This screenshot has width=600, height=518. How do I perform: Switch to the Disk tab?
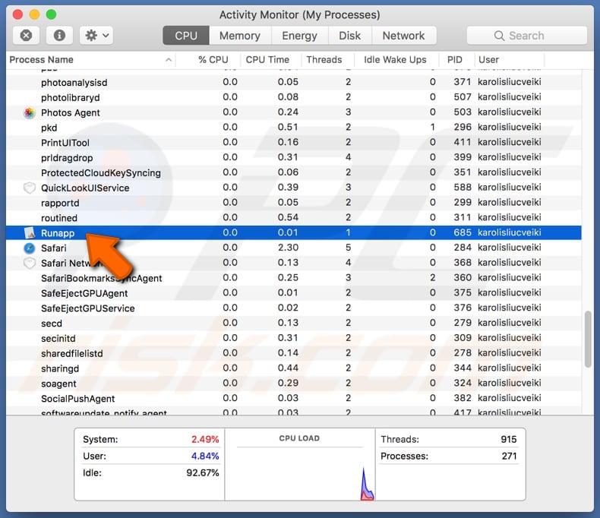click(x=349, y=36)
